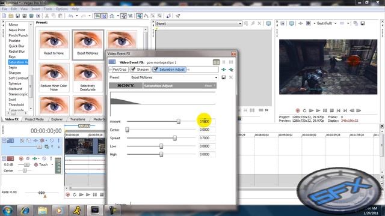Click the Undo arrow toolbar icon
Image resolution: width=385 pixels, height=216 pixels.
[x=71, y=16]
